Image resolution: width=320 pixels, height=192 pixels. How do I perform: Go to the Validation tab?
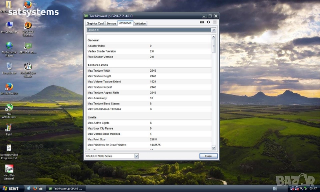pyautogui.click(x=140, y=23)
